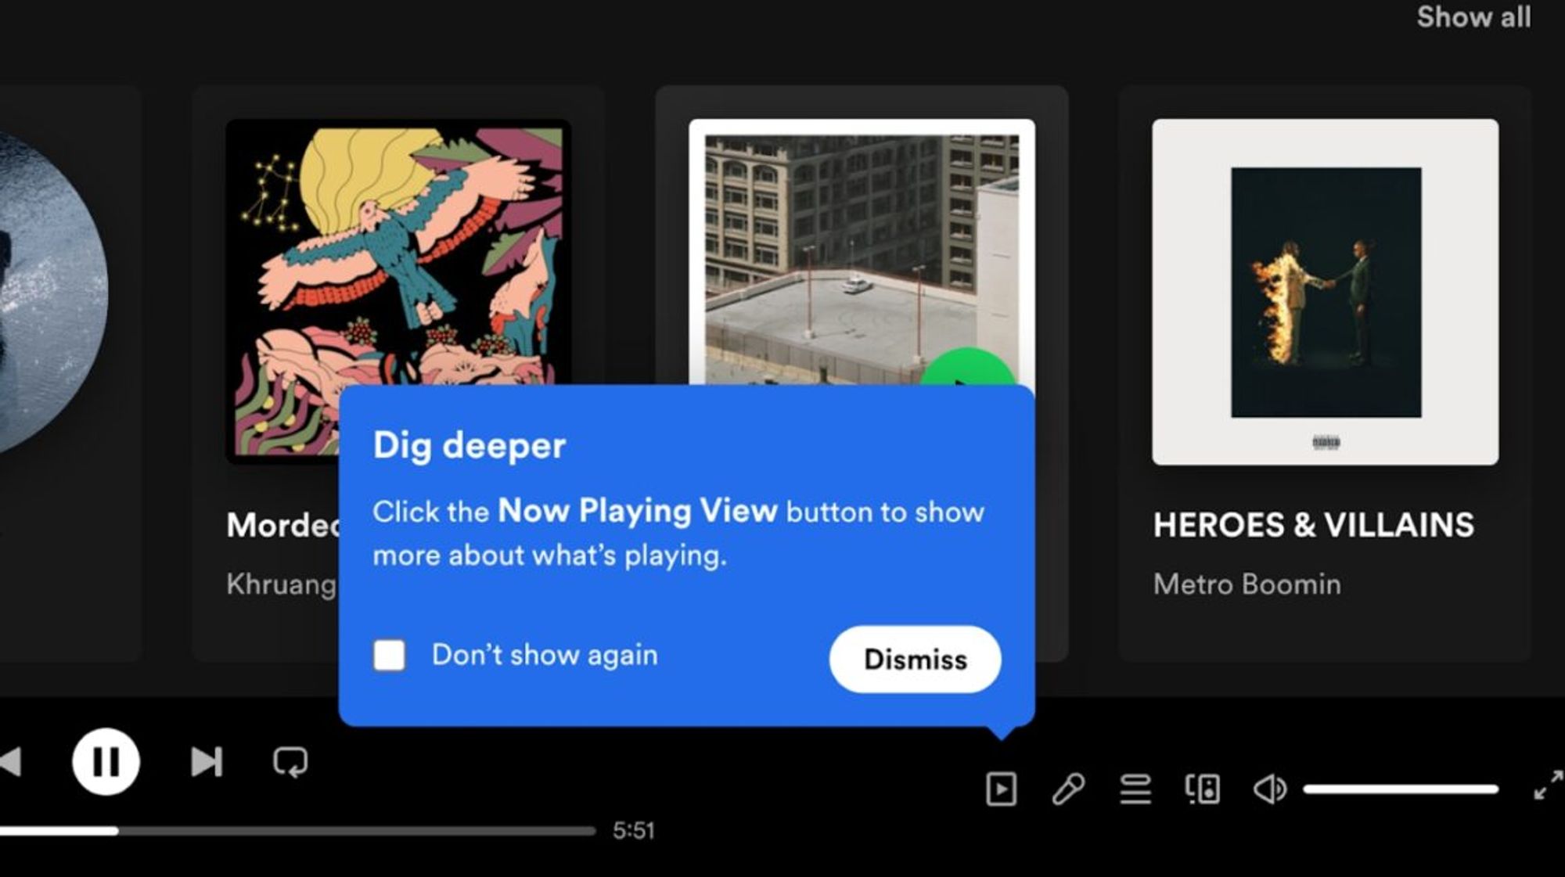The height and width of the screenshot is (877, 1565).
Task: Enter full screen with the expand arrows
Action: pos(1548,785)
